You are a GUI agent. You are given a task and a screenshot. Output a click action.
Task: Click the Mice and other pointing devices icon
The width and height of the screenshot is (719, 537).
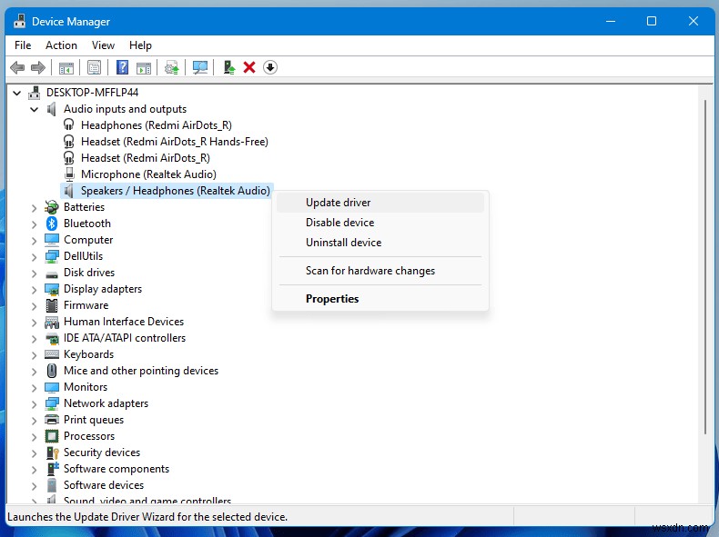click(52, 371)
